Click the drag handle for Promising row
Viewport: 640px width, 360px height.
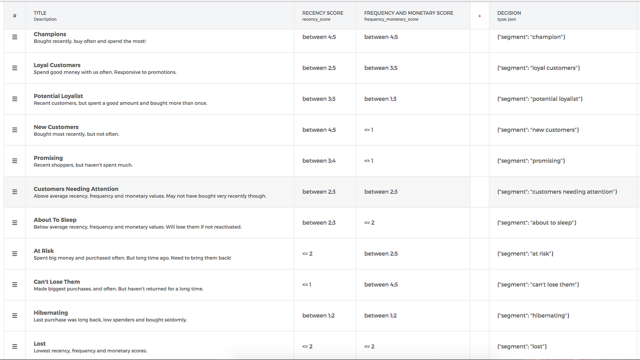pyautogui.click(x=15, y=161)
